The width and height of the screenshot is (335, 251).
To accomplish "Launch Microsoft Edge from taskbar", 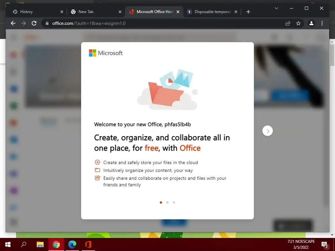I will [72, 244].
